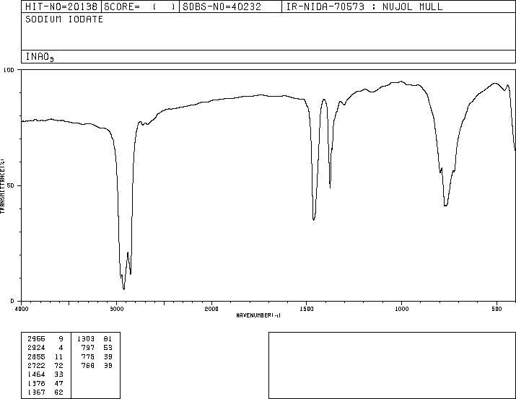Click the 1500 wavenumber axis label
The image size is (516, 399).
(x=307, y=309)
